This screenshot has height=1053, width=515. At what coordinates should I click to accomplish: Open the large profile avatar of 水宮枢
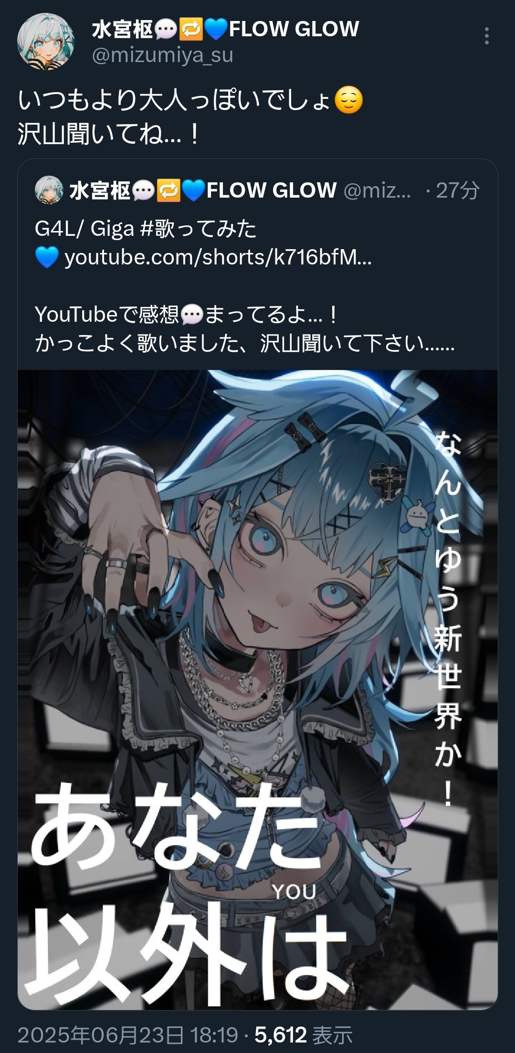click(x=46, y=42)
